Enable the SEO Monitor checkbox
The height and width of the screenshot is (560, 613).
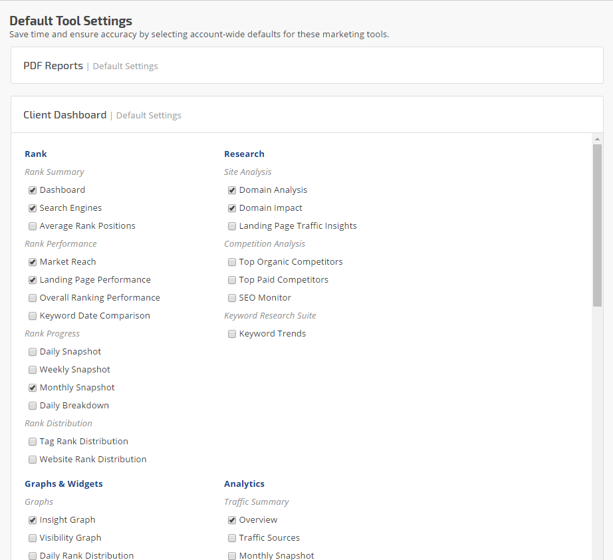pos(232,298)
